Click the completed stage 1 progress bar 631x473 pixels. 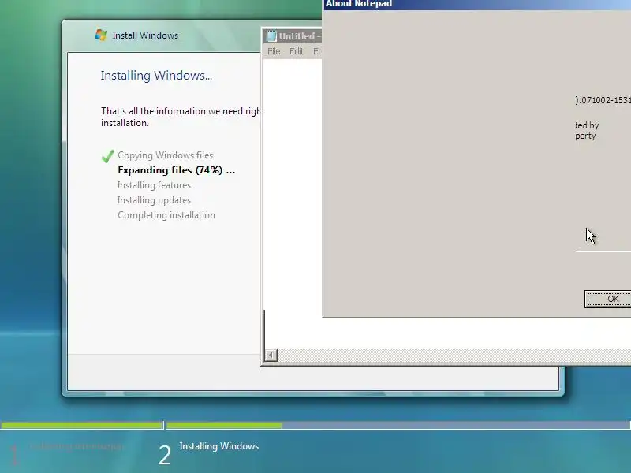point(82,425)
